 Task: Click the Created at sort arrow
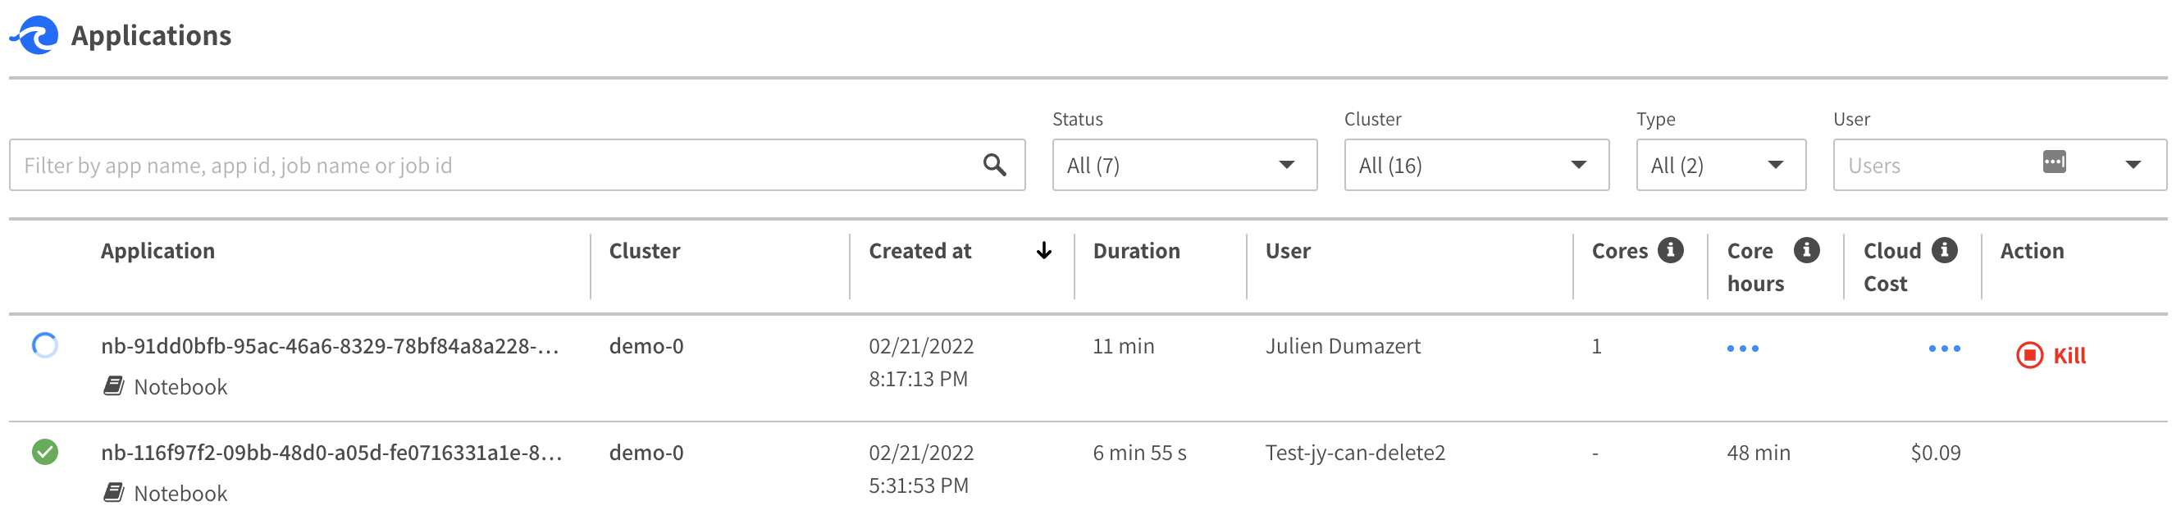pyautogui.click(x=1043, y=251)
